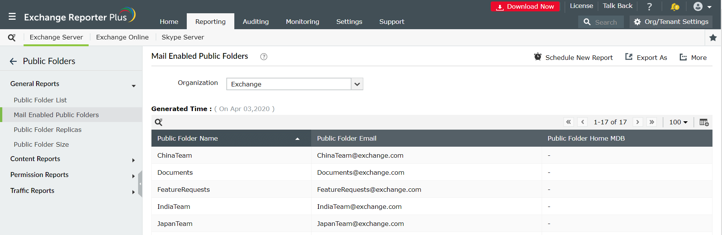Click the Org/Tenant Settings button
Viewport: 722px width, 235px height.
pos(671,22)
